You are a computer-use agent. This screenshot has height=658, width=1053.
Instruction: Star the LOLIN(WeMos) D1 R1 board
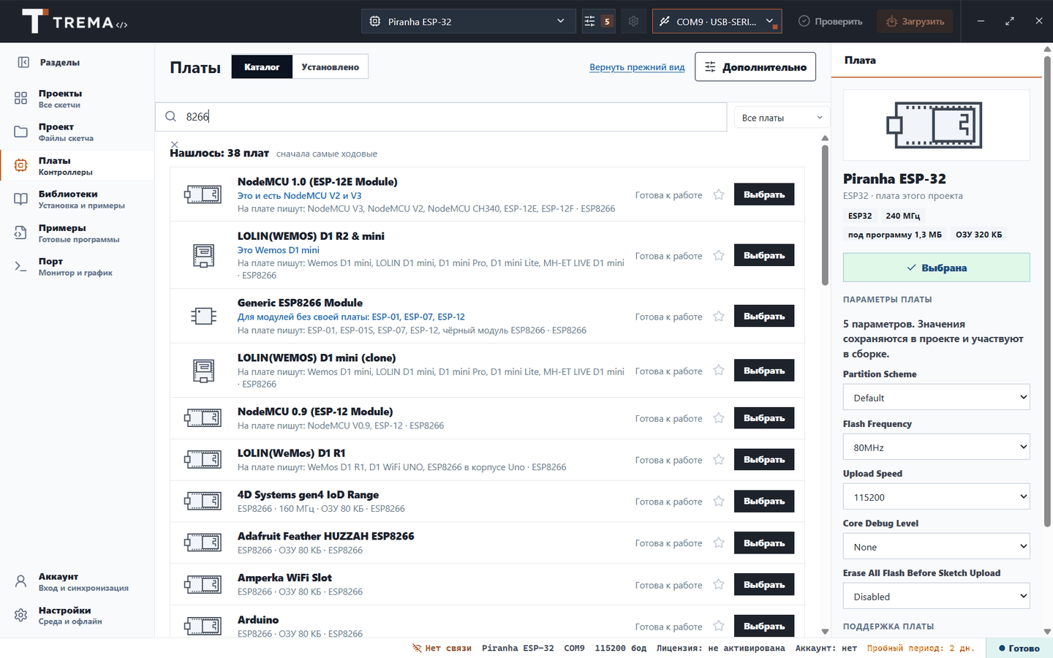pos(719,460)
